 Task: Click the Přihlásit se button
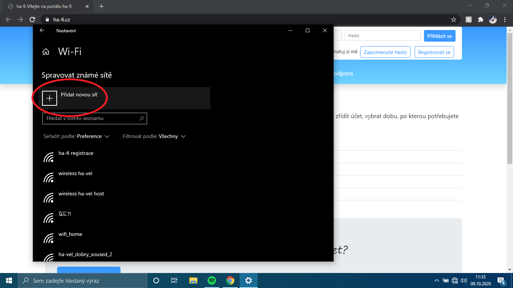click(440, 36)
